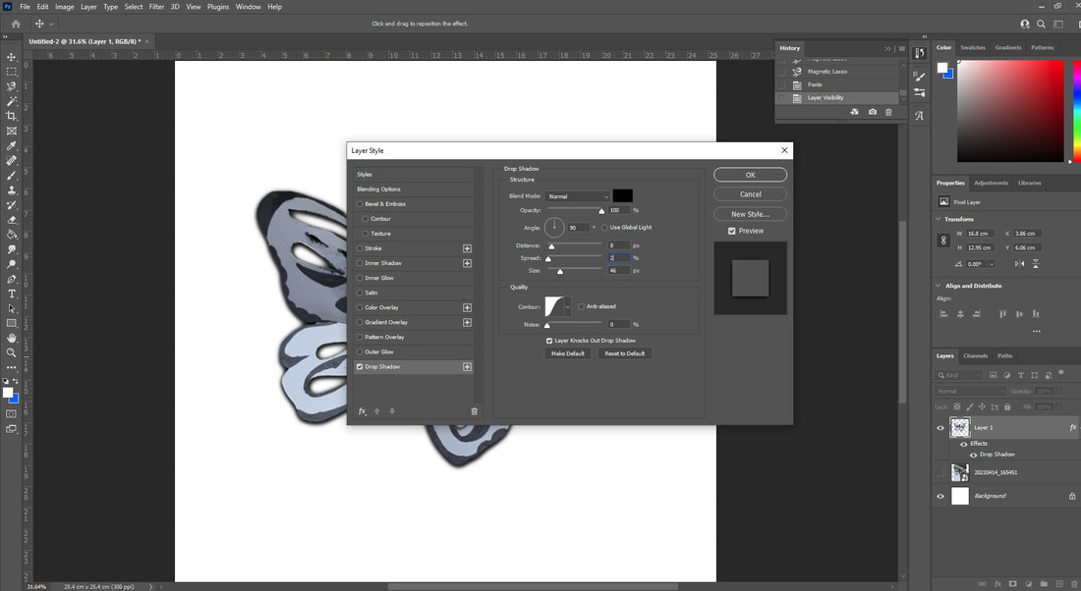Open the Blend Mode Normal dropdown
1081x591 pixels.
[x=578, y=196]
